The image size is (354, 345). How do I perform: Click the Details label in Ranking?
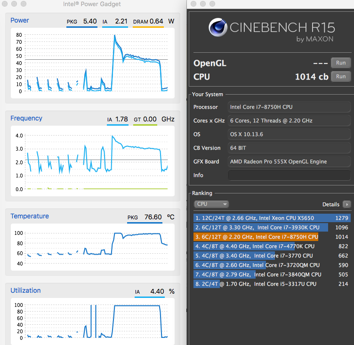(331, 204)
